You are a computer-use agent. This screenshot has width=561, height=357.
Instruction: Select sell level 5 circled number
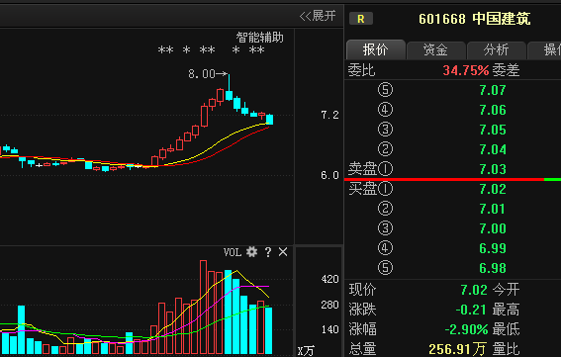[385, 90]
